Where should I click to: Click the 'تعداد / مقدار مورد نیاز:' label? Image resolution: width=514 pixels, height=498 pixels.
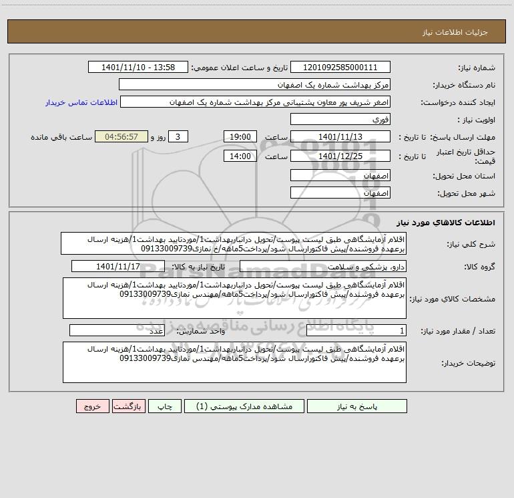458,331
